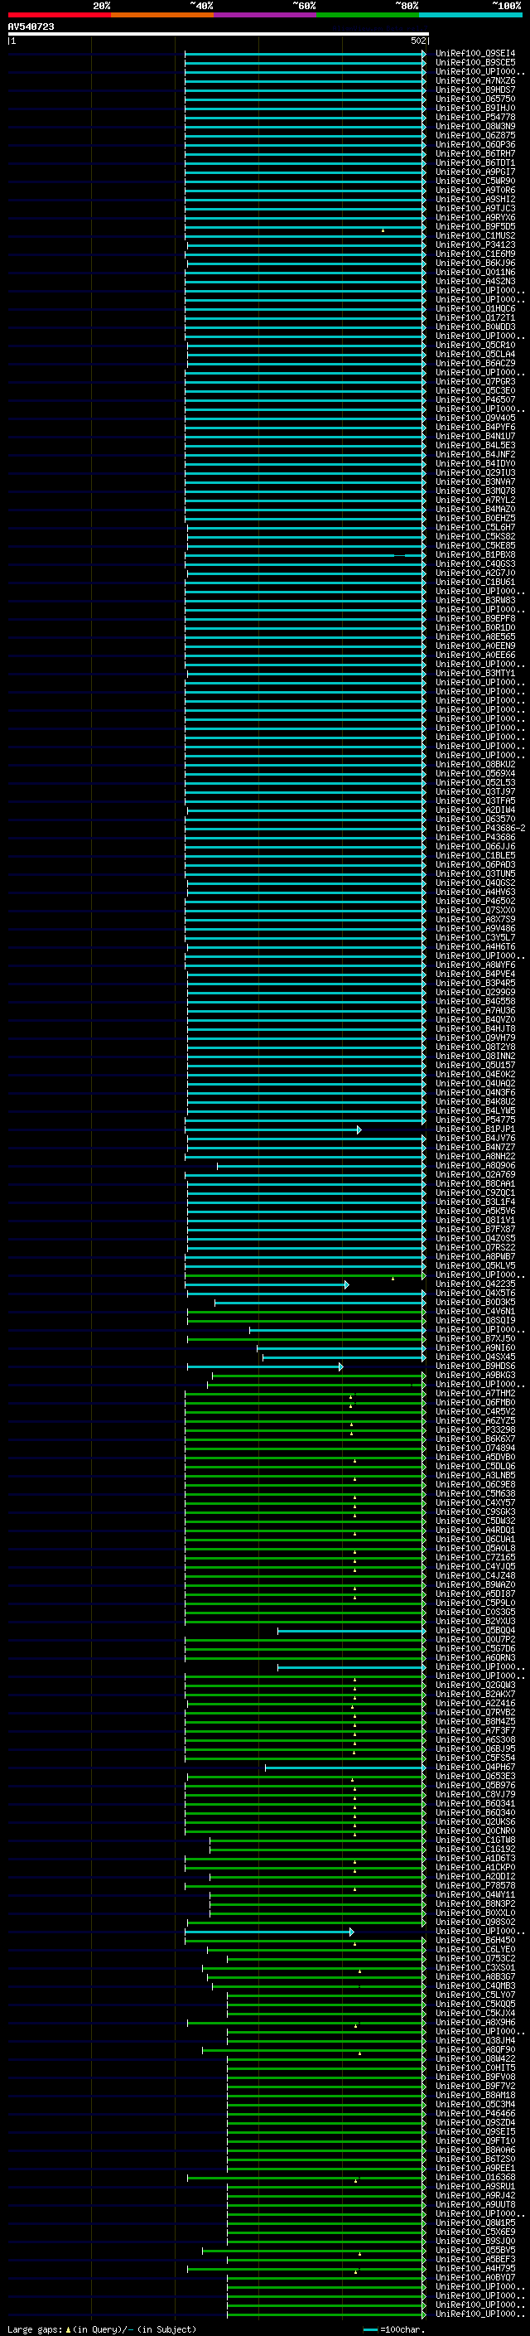530x2336 pixels.
Task: Select the UniRef100_Q6Z875 label
Action: 475,135
